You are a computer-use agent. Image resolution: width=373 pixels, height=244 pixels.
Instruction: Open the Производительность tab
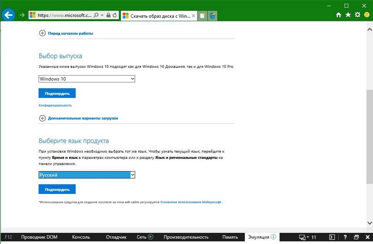pos(186,237)
